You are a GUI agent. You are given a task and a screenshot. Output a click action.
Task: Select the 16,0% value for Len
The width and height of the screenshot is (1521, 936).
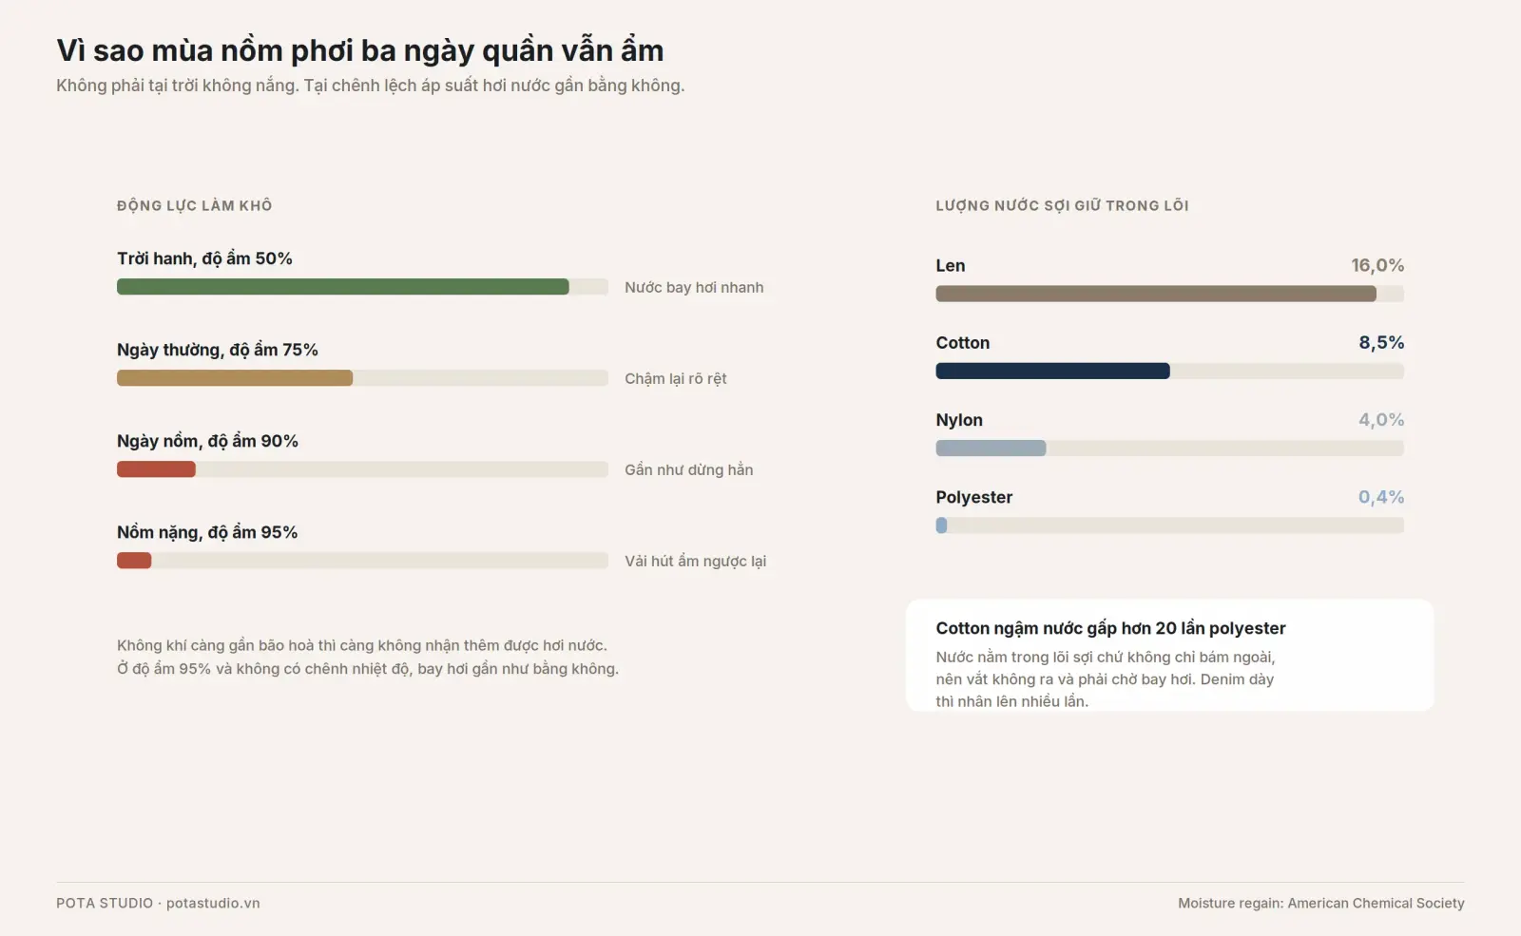pyautogui.click(x=1377, y=265)
